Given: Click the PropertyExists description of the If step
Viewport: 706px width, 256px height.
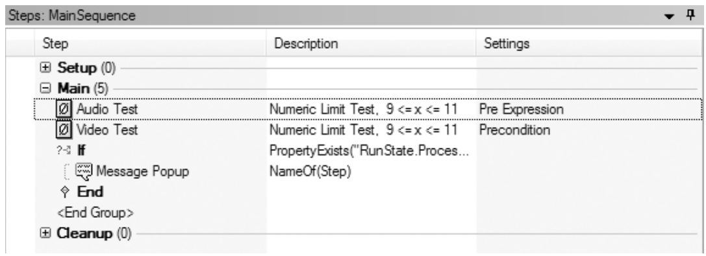Looking at the screenshot, I should tap(369, 152).
